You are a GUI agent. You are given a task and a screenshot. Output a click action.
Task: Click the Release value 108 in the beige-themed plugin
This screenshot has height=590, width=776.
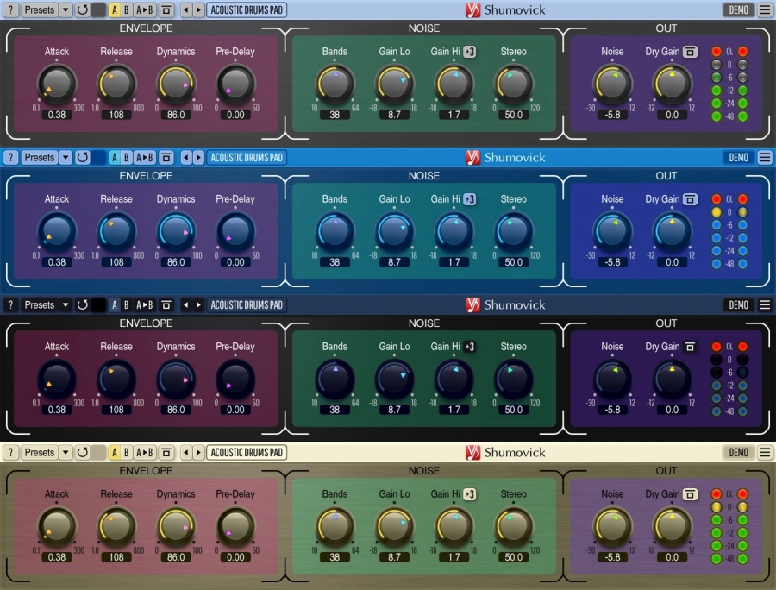[x=116, y=557]
